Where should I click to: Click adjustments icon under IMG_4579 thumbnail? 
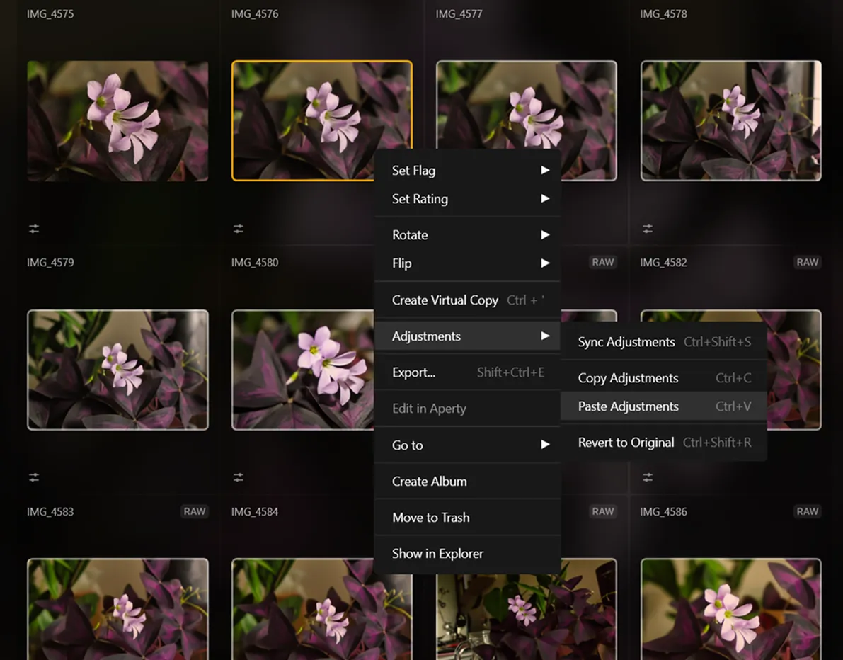[34, 477]
